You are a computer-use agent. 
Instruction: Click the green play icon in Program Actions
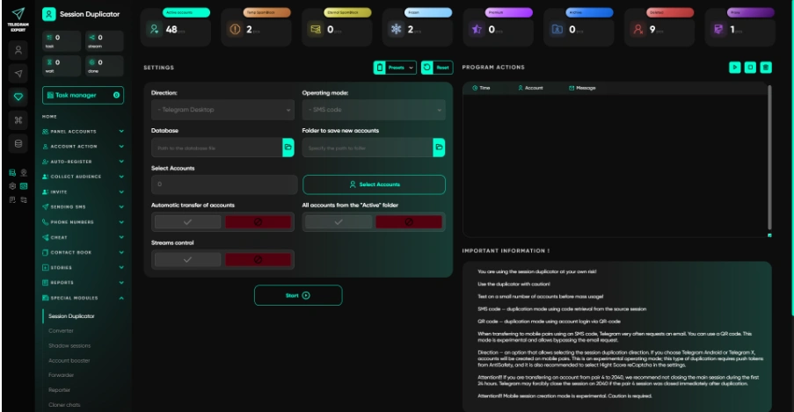point(734,68)
